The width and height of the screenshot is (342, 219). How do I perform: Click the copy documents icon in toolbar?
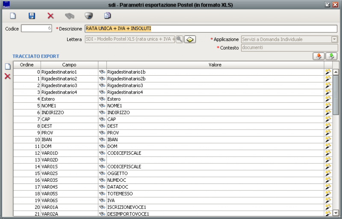(107, 16)
